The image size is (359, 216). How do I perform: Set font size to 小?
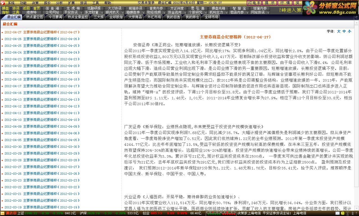349,31
